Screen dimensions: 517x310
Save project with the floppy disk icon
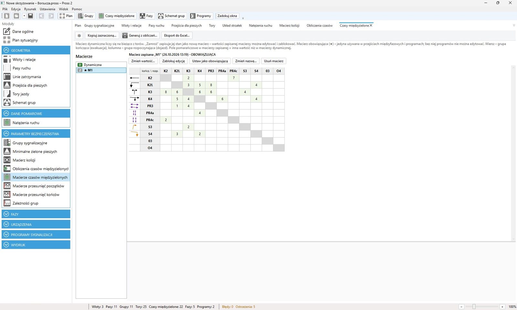[x=30, y=16]
